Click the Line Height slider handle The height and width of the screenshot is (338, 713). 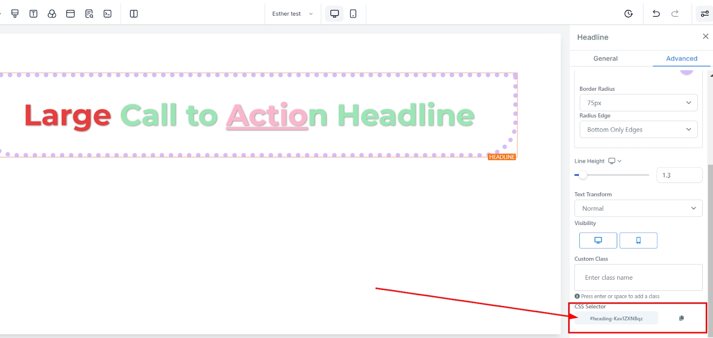[x=583, y=175]
